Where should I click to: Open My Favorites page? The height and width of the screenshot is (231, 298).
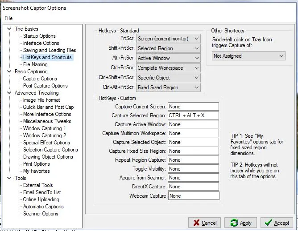[x=36, y=171]
